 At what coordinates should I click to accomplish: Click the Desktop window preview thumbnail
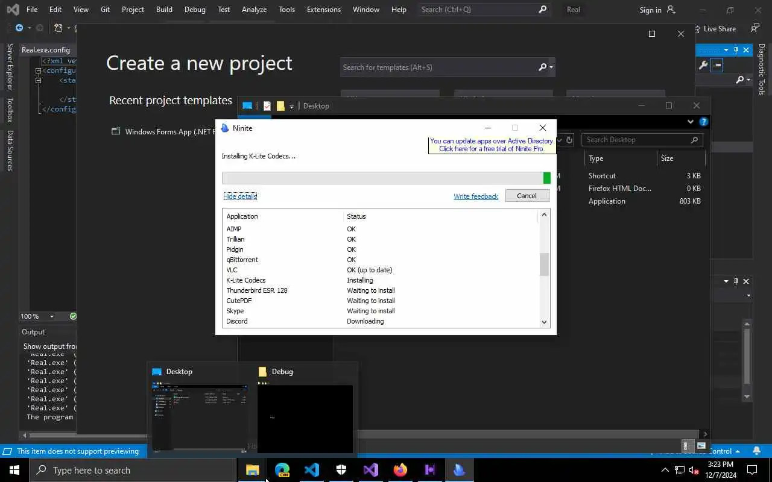(x=200, y=417)
